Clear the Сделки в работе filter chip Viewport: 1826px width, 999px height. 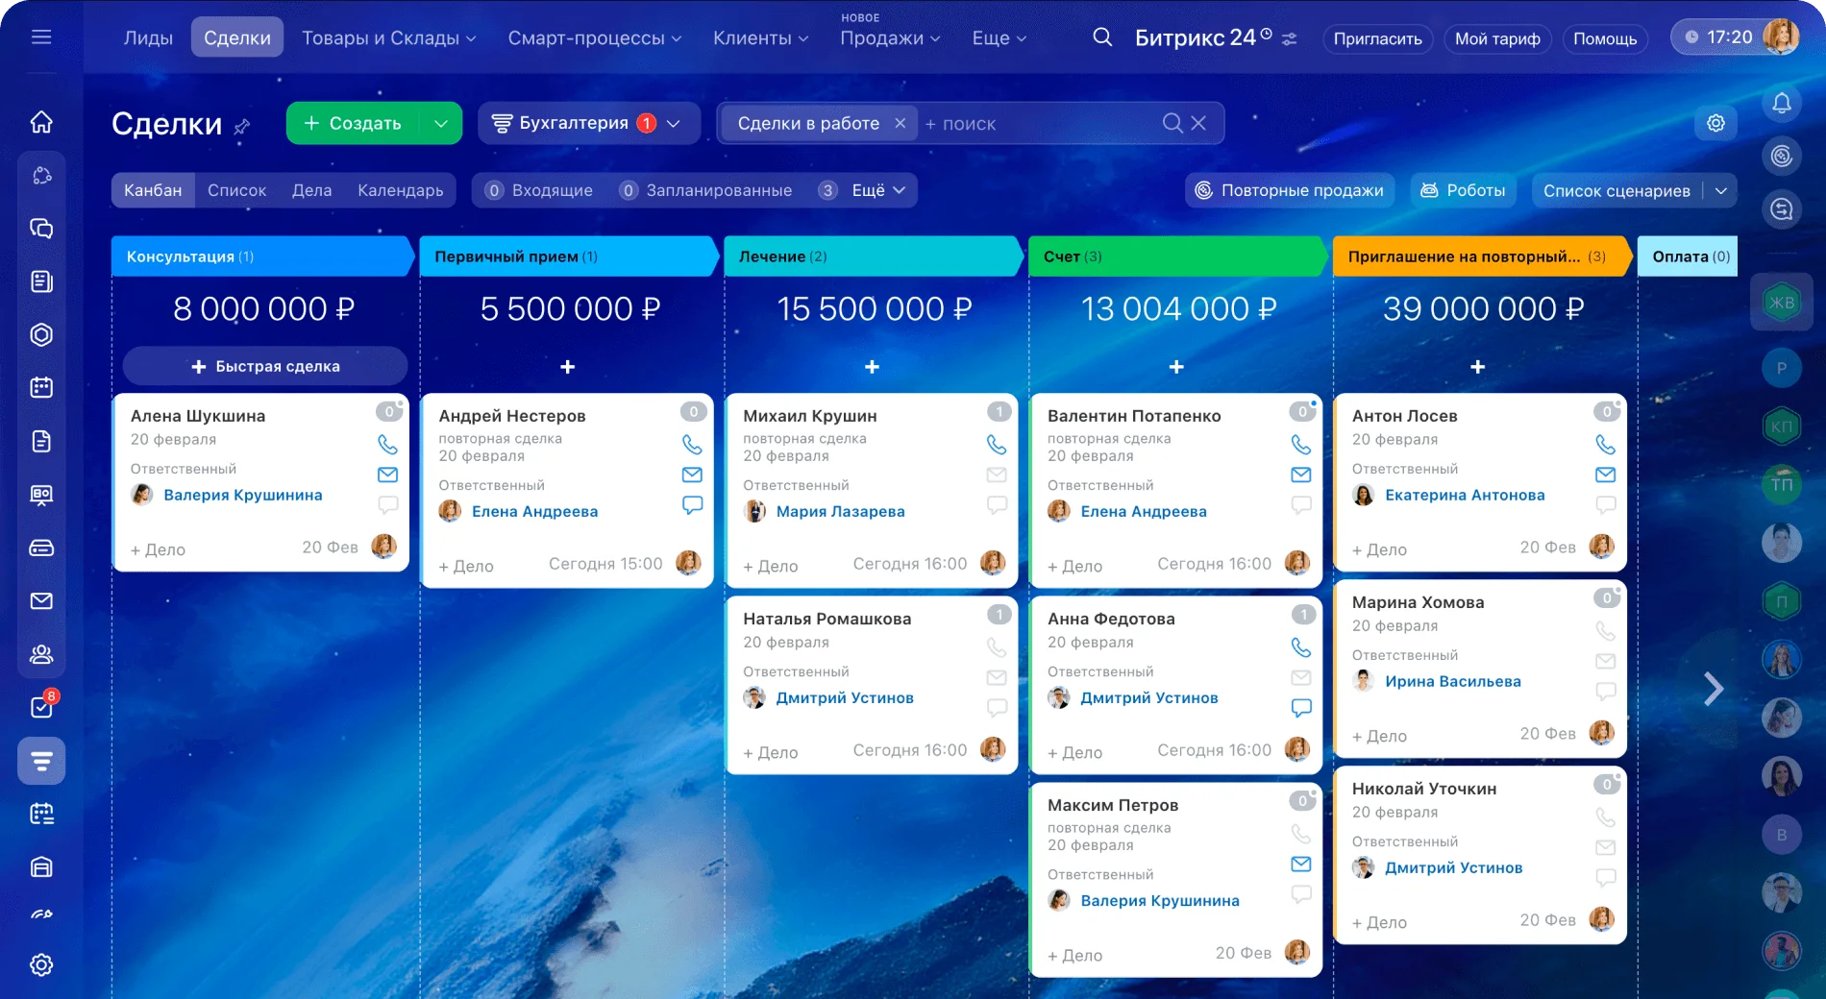click(x=900, y=123)
